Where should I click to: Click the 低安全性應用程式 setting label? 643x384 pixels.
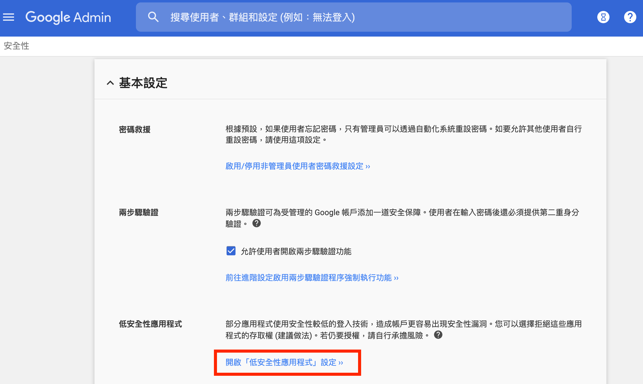click(150, 324)
